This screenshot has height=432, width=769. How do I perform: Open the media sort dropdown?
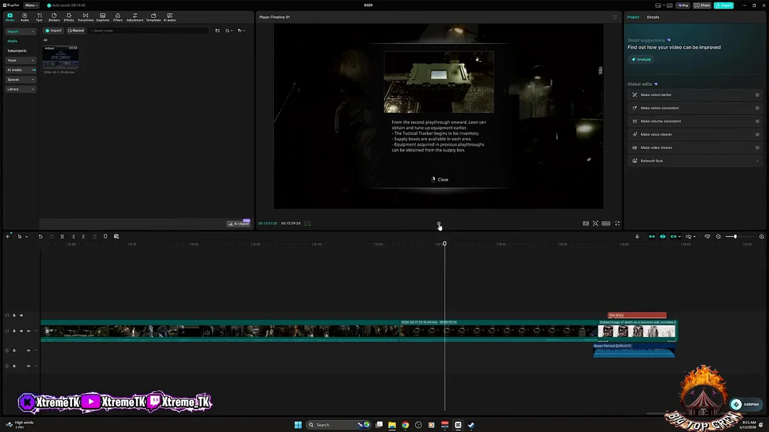click(x=229, y=31)
